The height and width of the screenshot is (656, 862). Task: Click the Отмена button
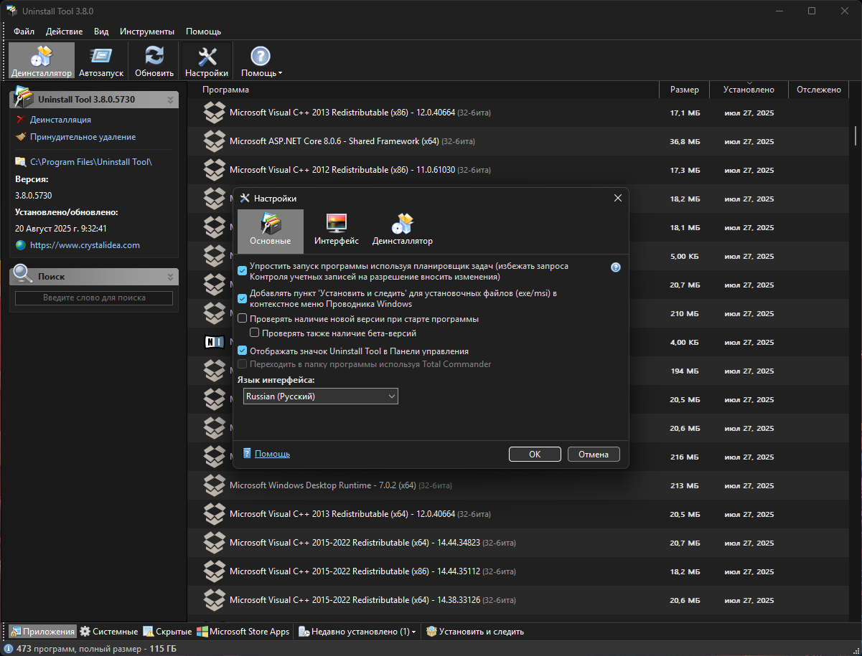click(x=594, y=454)
